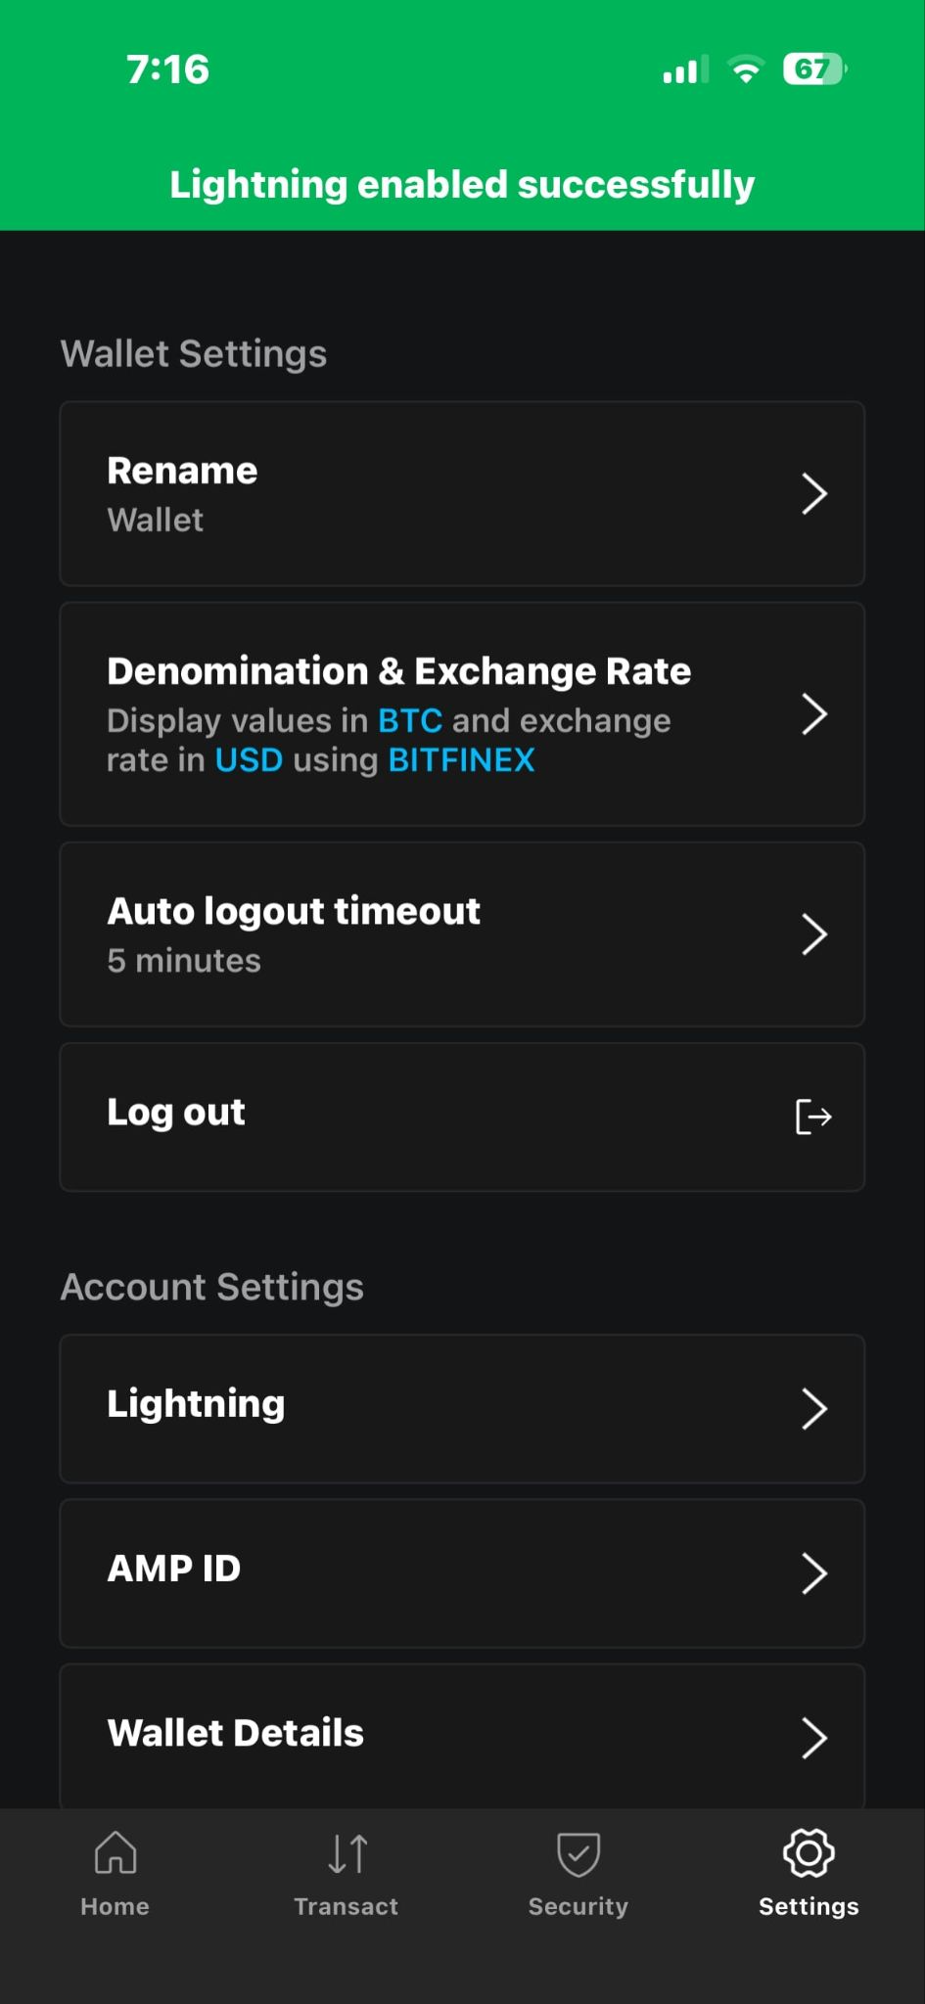This screenshot has width=925, height=2004.
Task: Tap the Transact arrows icon
Action: (347, 1853)
